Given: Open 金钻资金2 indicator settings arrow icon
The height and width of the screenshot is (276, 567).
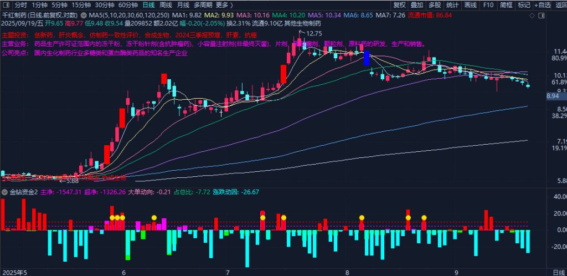Looking at the screenshot, I should [x=5, y=192].
